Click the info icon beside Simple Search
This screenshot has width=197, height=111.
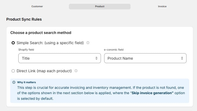pyautogui.click(x=88, y=43)
